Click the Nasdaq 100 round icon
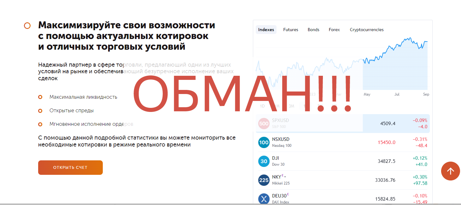Screen dimensions: 461x205 point(264,142)
